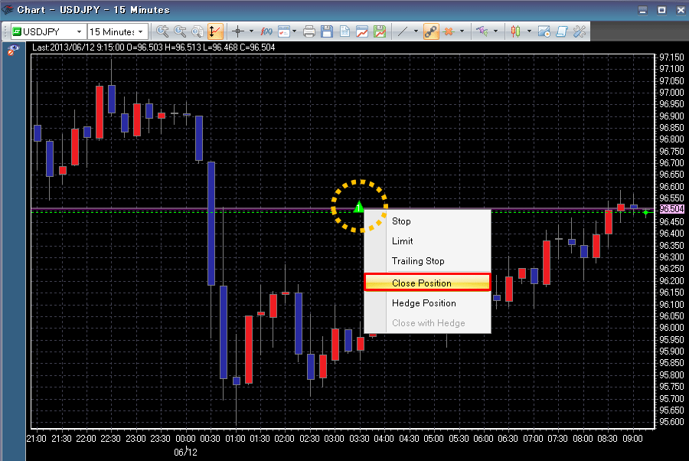Click Close Position in the context menu
689x461 pixels.
click(x=427, y=283)
